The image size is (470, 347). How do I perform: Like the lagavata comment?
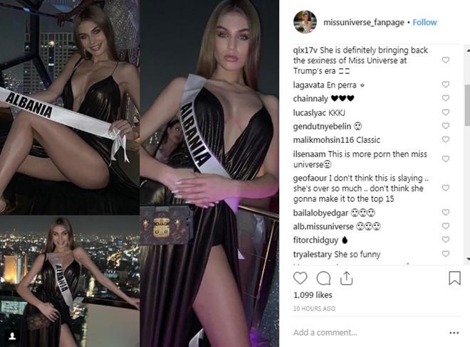click(x=446, y=85)
